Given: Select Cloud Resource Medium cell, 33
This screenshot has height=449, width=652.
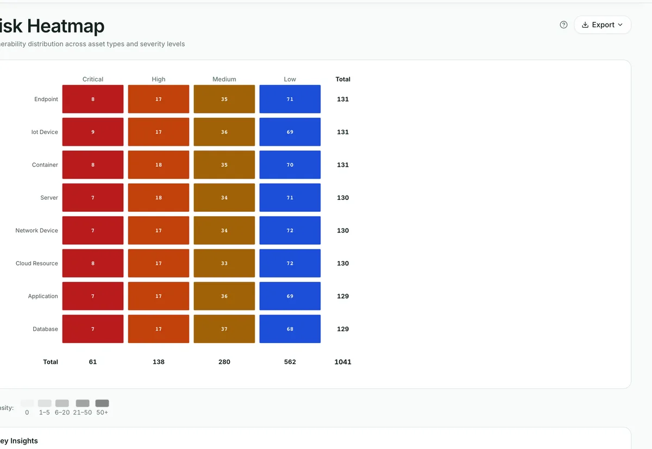Looking at the screenshot, I should 224,263.
